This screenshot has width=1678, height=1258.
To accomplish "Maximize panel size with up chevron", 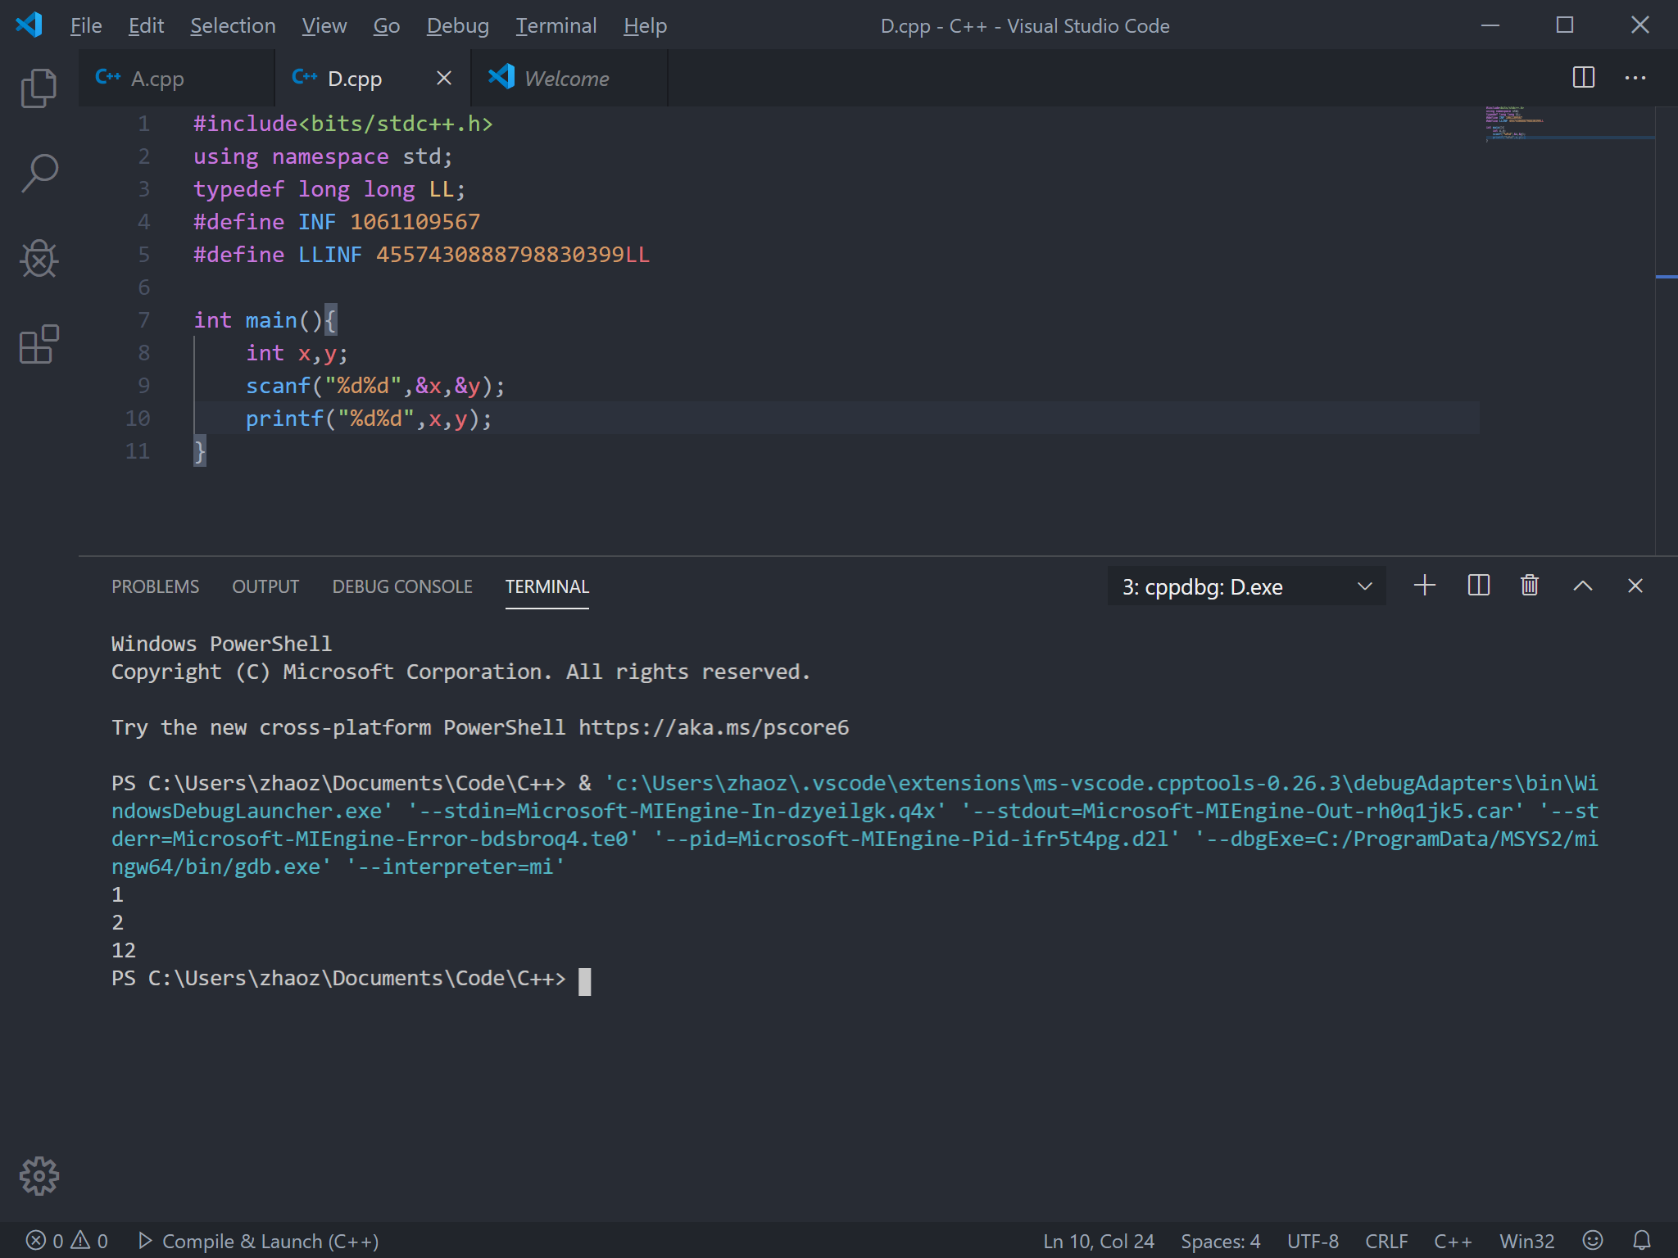I will coord(1583,586).
